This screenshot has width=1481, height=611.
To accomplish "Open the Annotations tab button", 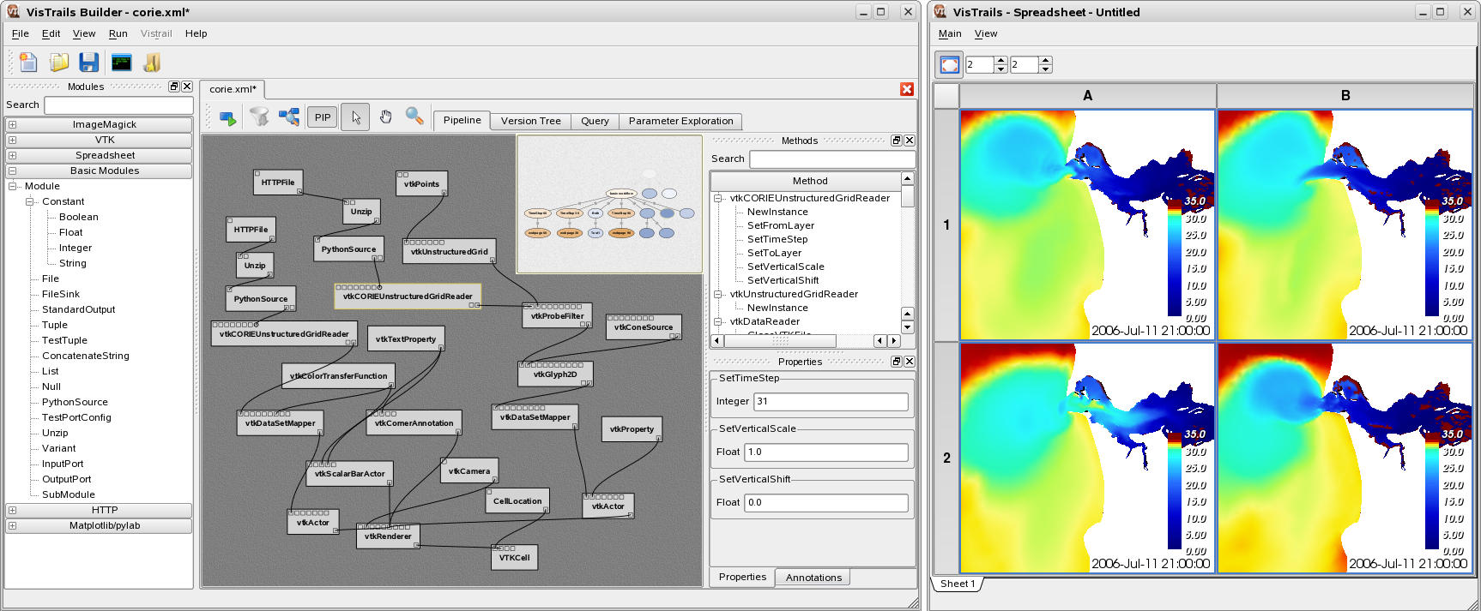I will click(x=813, y=578).
